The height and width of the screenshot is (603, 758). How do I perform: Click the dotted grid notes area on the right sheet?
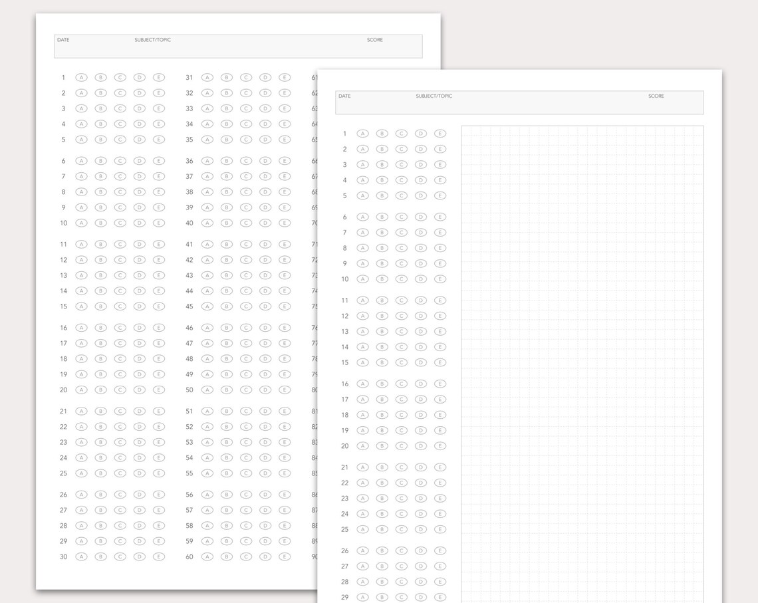click(582, 364)
